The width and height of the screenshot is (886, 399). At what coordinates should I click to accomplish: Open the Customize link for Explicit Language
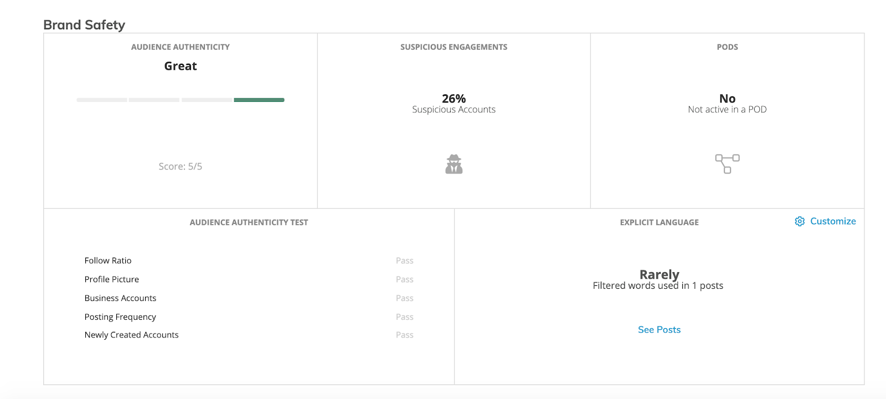(x=826, y=221)
